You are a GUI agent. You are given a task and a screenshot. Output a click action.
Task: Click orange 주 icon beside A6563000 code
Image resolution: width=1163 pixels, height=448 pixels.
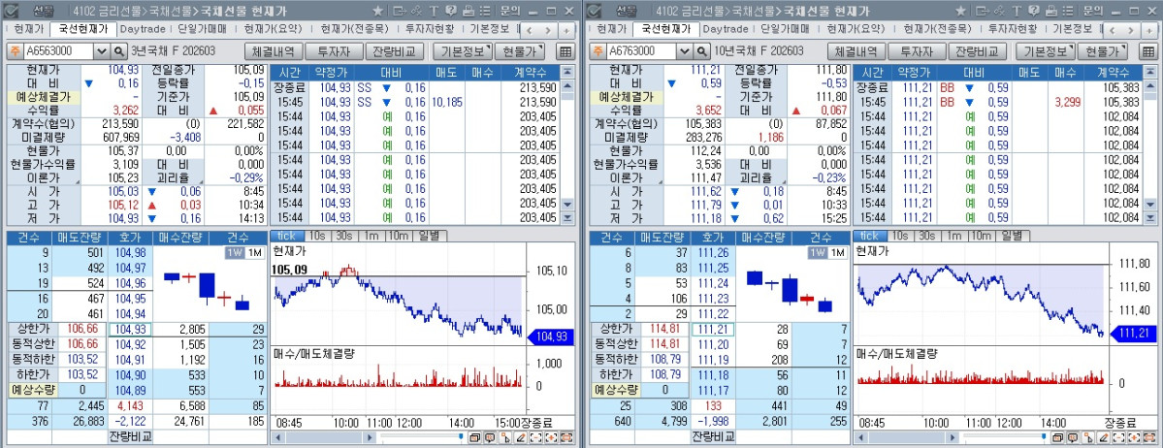pos(15,51)
